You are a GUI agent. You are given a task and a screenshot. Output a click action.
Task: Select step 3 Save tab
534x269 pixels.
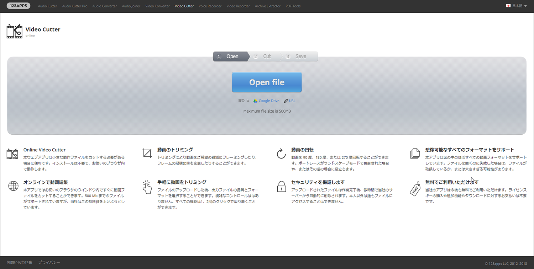click(299, 57)
